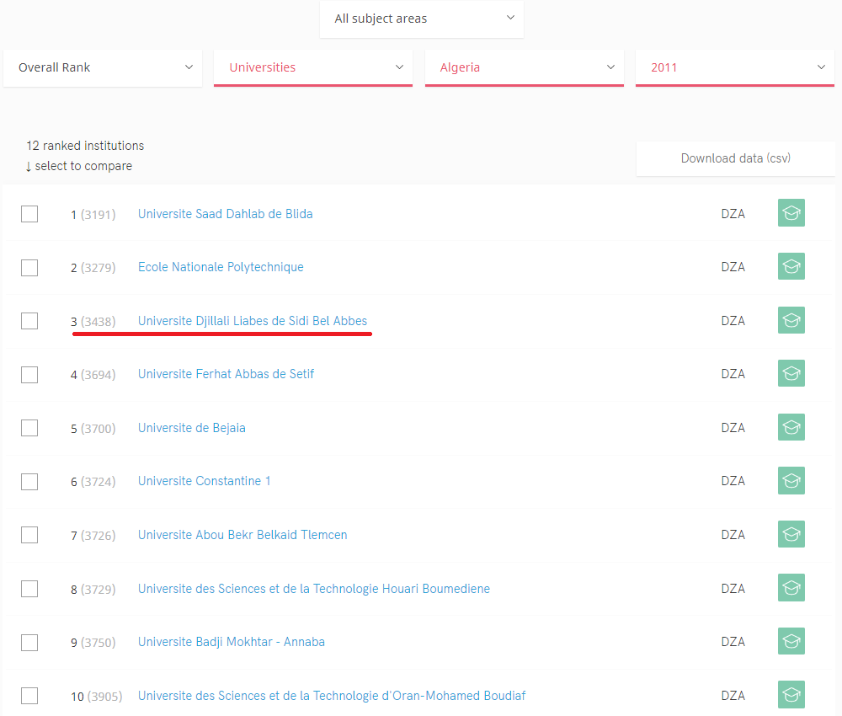842x716 pixels.
Task: Tick checkbox for Universite Djillali Liabes de Sidi Bel Abbes
Action: (x=29, y=321)
